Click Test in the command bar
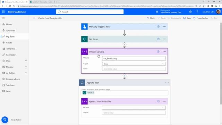 pos(214,18)
